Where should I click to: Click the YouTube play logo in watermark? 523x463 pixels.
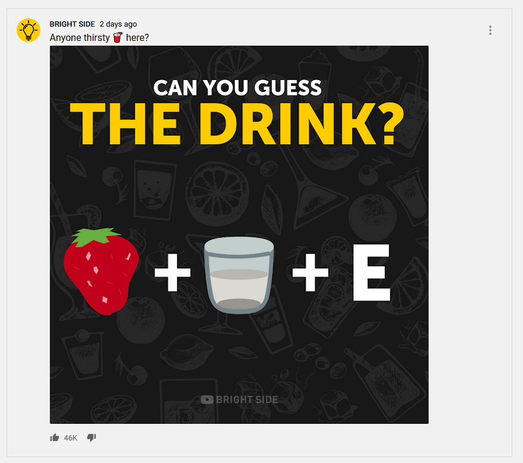pos(207,400)
